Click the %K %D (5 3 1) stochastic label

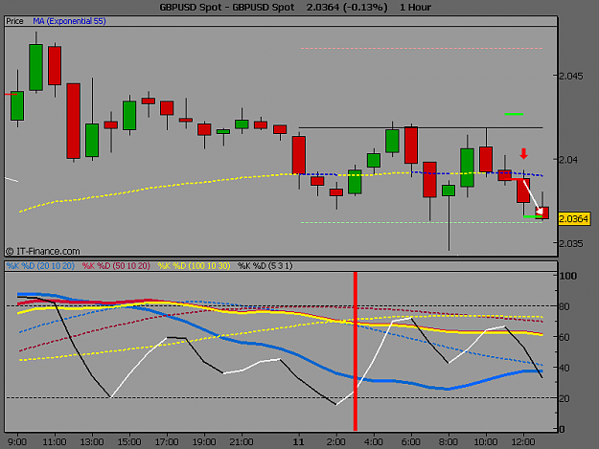[x=265, y=266]
